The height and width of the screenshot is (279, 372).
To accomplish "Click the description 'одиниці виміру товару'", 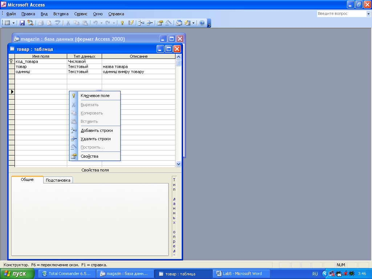I will (x=138, y=72).
